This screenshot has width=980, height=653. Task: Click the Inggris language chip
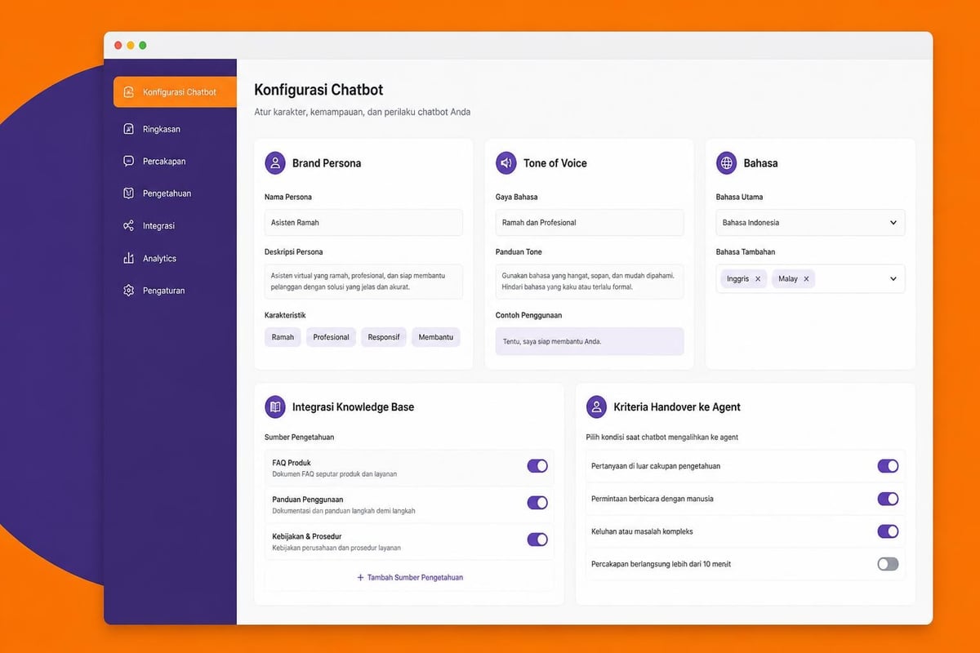pyautogui.click(x=743, y=279)
